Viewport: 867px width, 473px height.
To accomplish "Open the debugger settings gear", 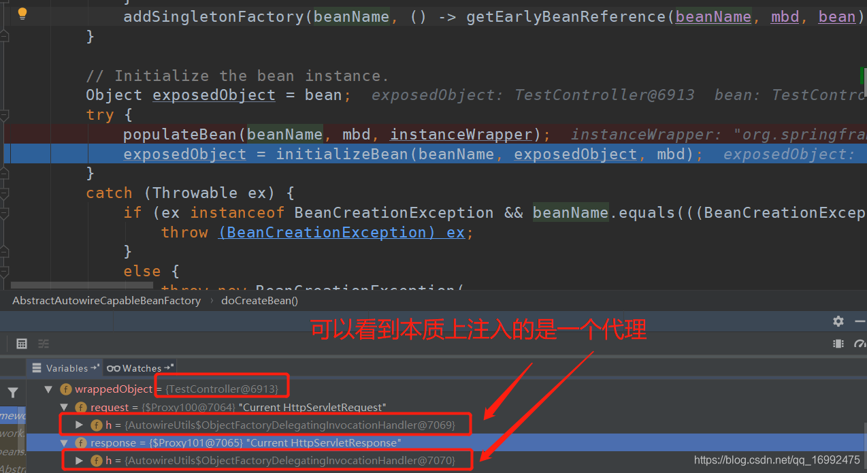I will pyautogui.click(x=838, y=321).
